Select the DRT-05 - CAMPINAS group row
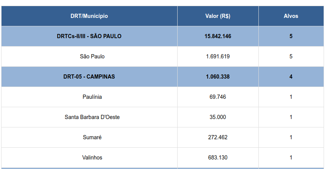This screenshot has height=169, width=332. [162, 77]
